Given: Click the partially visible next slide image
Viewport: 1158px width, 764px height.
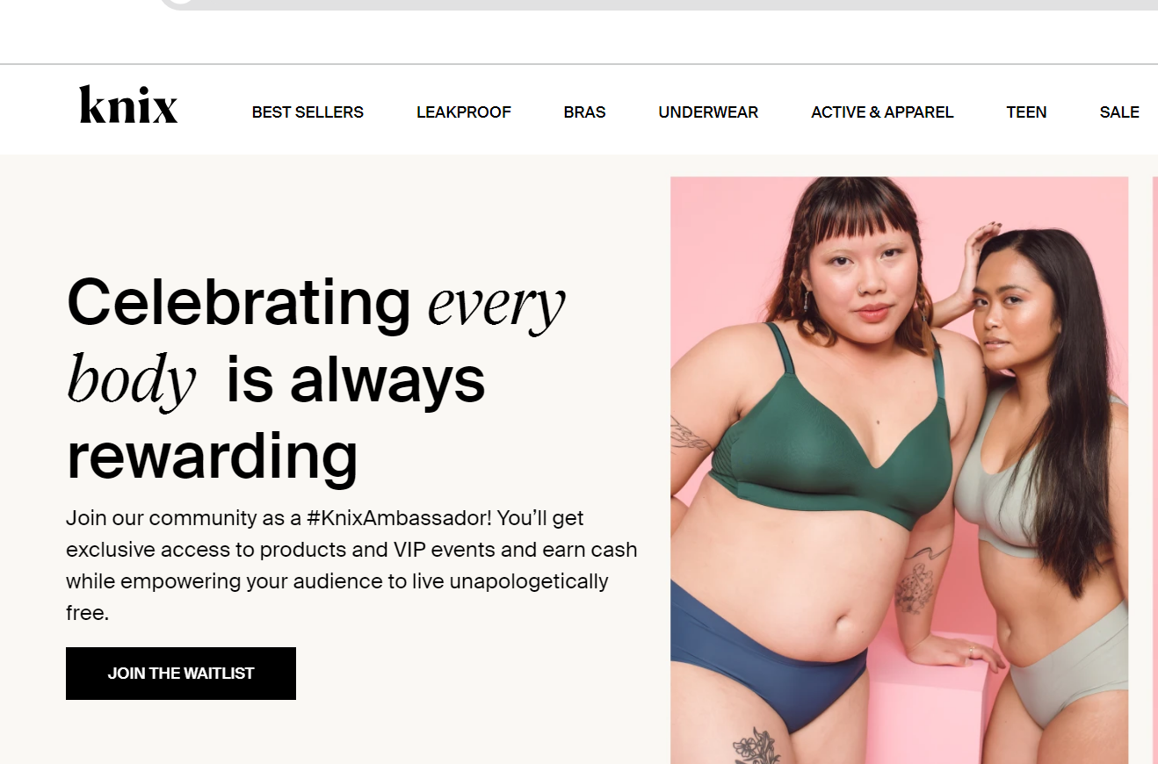Looking at the screenshot, I should 1154,471.
